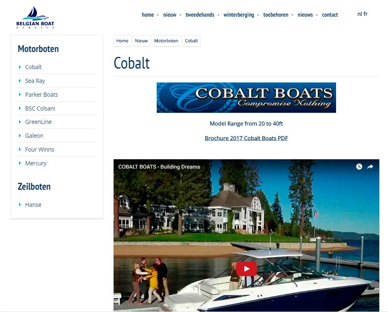Open Hanse under Zeilboten
Image resolution: width=388 pixels, height=312 pixels.
pos(33,205)
